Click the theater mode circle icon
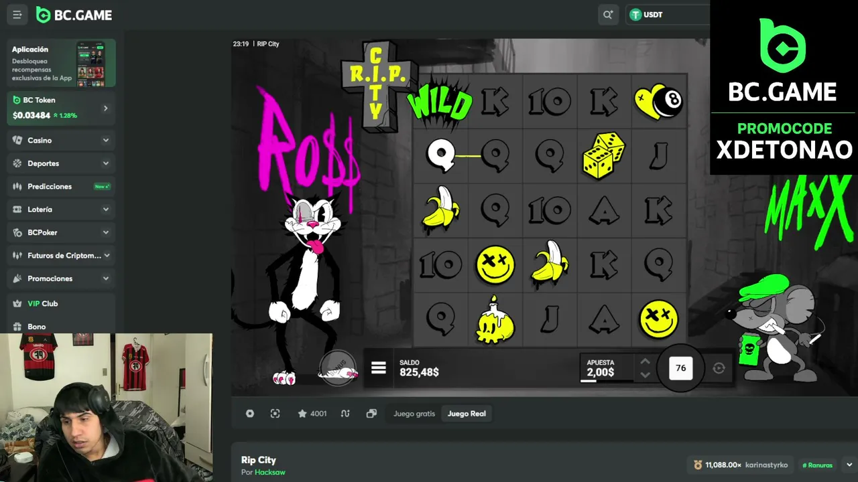Screen dimensions: 858x482 click(250, 414)
